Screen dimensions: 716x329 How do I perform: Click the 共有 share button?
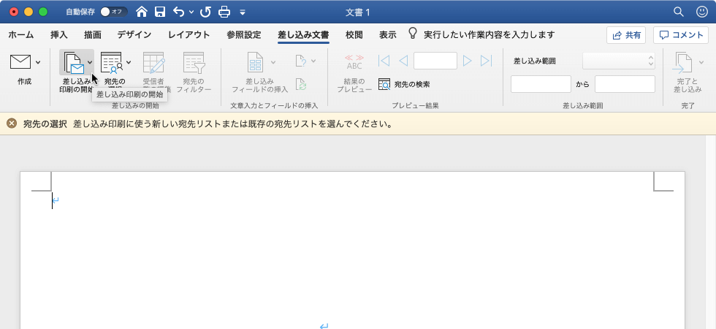[x=626, y=35]
